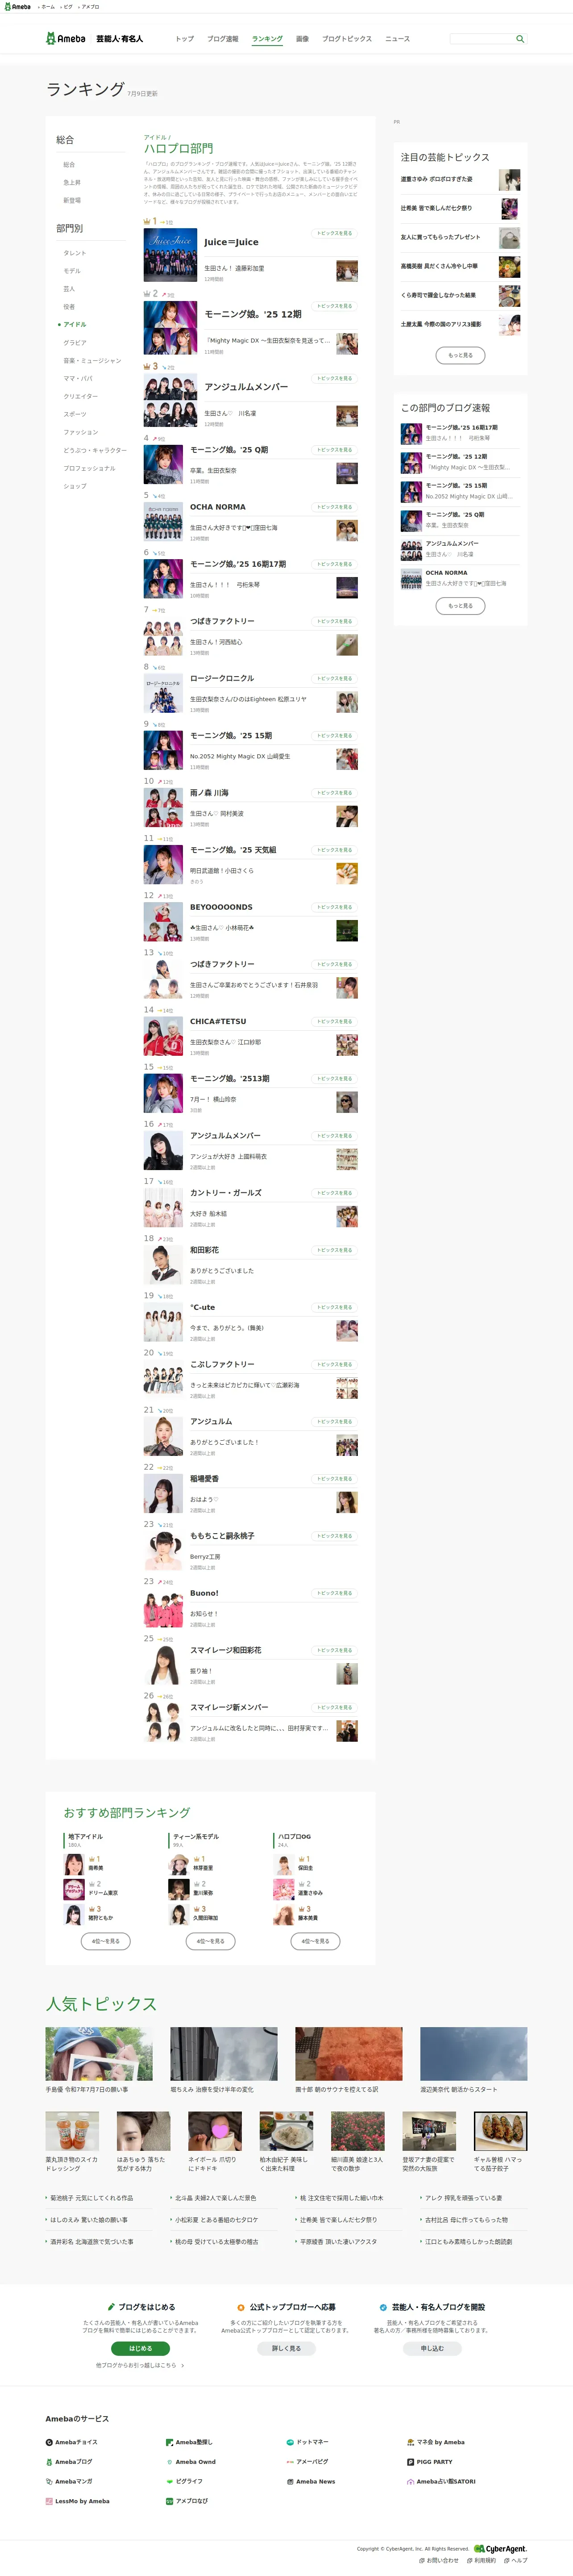Click the green search magnifier icon
Viewport: 573px width, 2576px height.
519,39
